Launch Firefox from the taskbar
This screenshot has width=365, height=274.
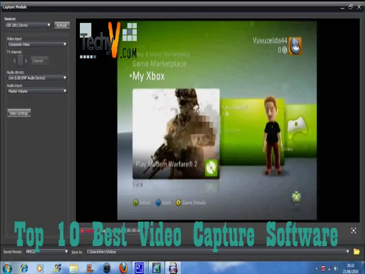pos(123,268)
